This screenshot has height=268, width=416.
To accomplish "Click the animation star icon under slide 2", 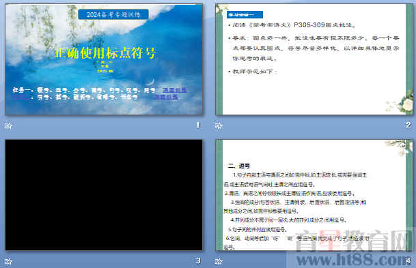I will point(219,125).
